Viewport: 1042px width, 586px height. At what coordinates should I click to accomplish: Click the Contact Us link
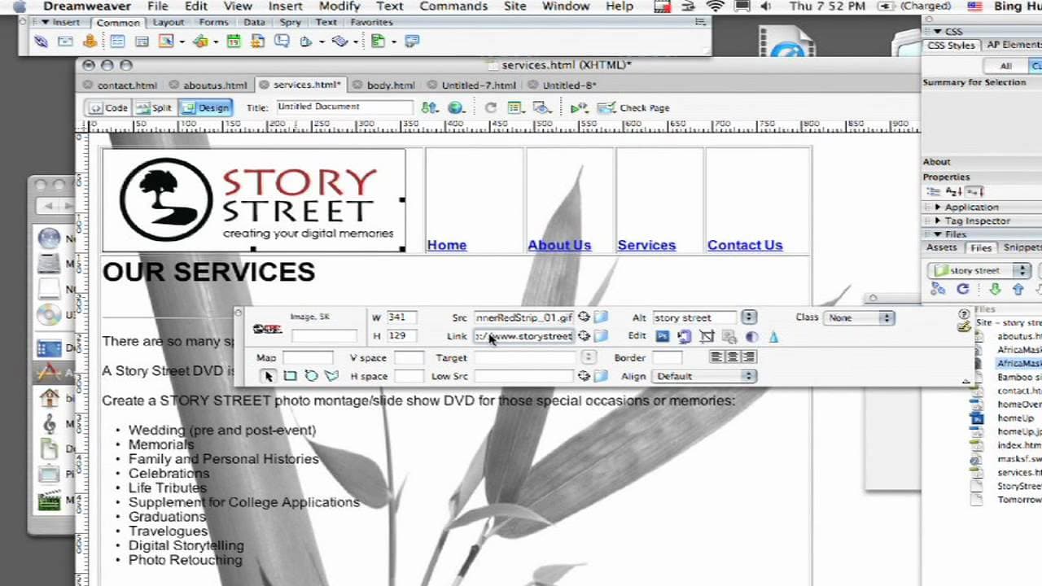point(745,245)
